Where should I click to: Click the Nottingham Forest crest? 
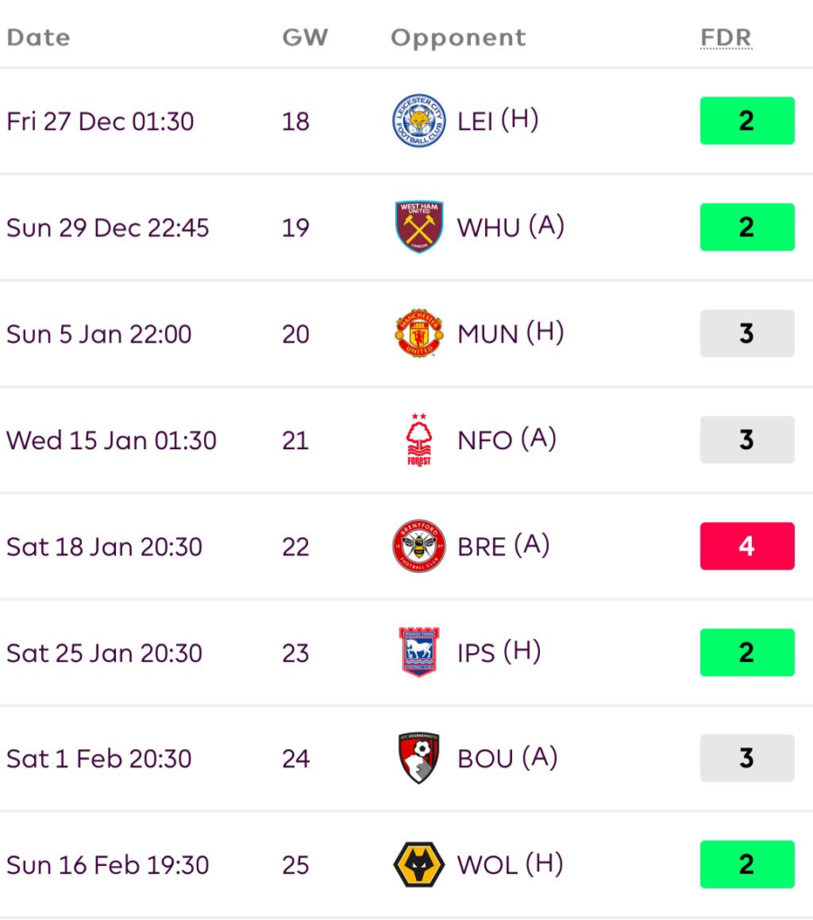point(419,440)
